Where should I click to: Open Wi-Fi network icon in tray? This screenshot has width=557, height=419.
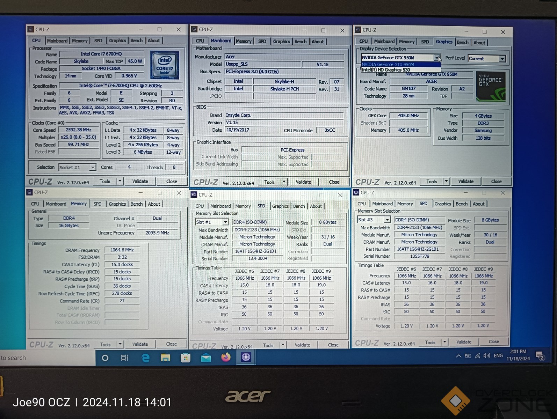pos(477,356)
